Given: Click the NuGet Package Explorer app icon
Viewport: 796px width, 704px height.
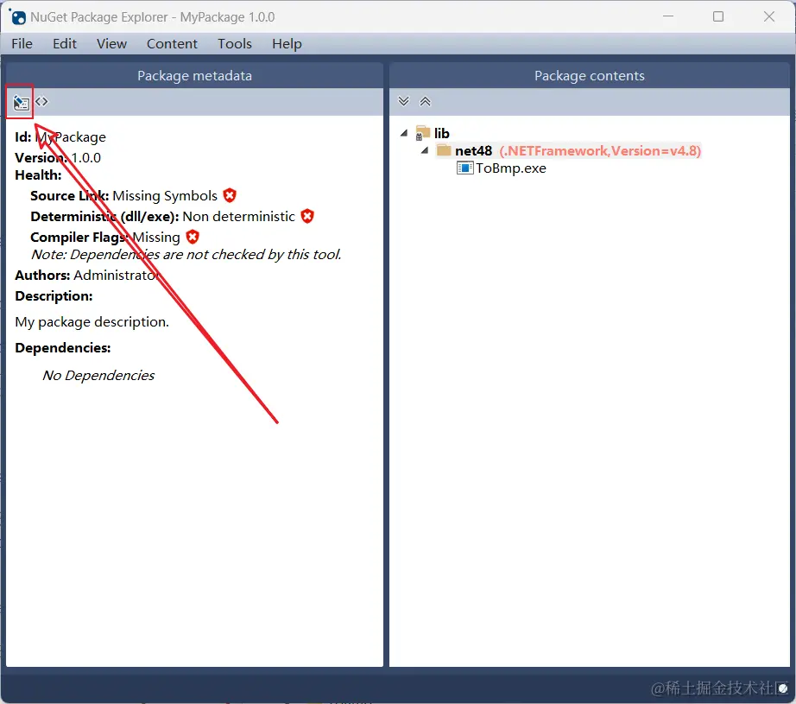Looking at the screenshot, I should pyautogui.click(x=17, y=16).
